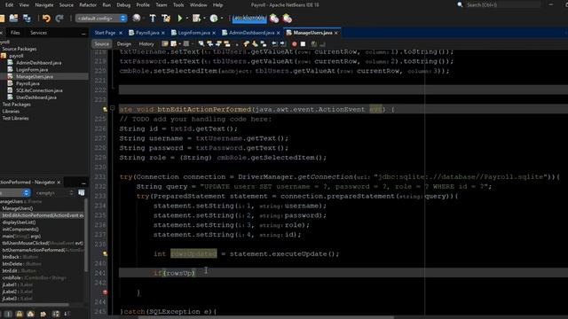Screen dimensions: 568x319
Task: Open the Team menu
Action: 162,5
